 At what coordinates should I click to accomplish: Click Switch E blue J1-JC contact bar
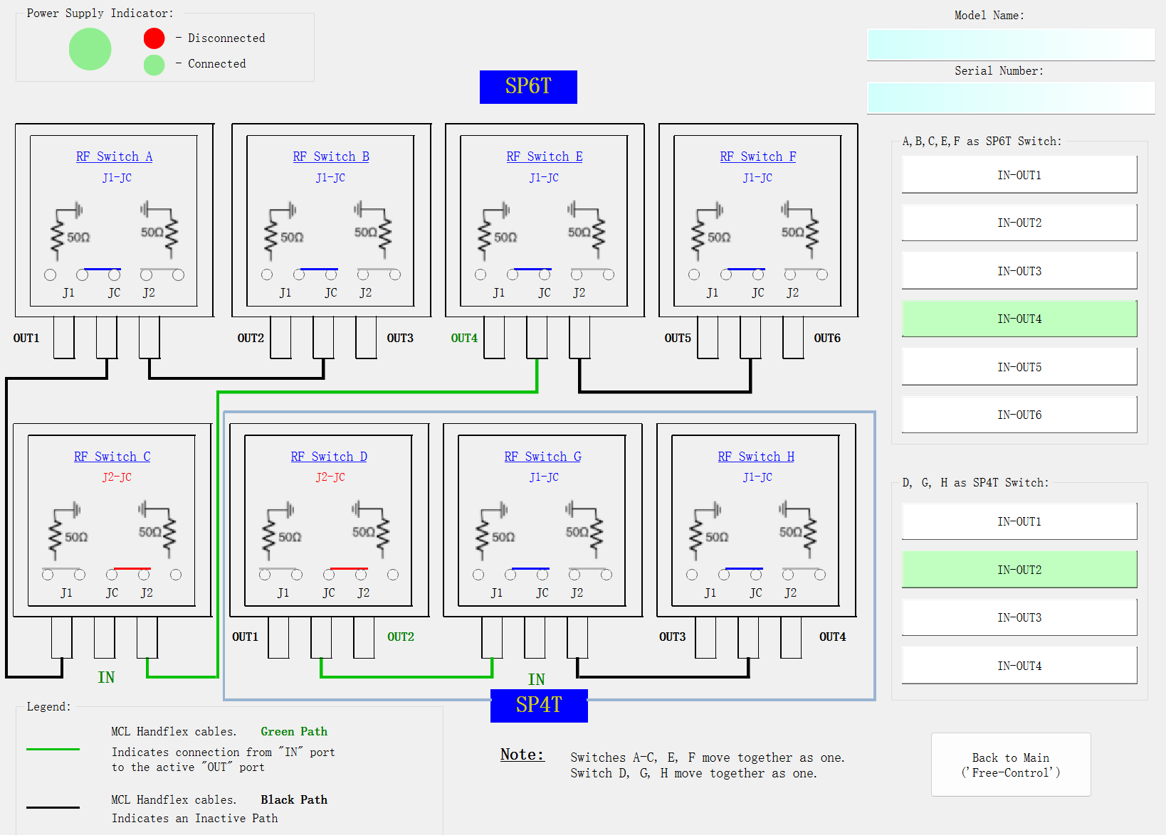pos(532,270)
